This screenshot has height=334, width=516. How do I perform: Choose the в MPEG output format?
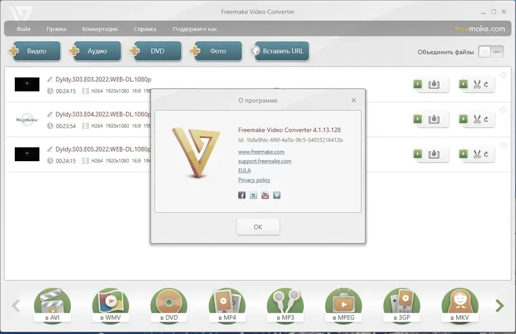coord(344,306)
